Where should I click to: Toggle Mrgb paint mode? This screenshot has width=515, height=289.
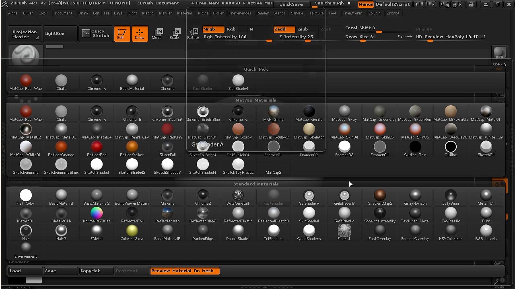click(213, 29)
